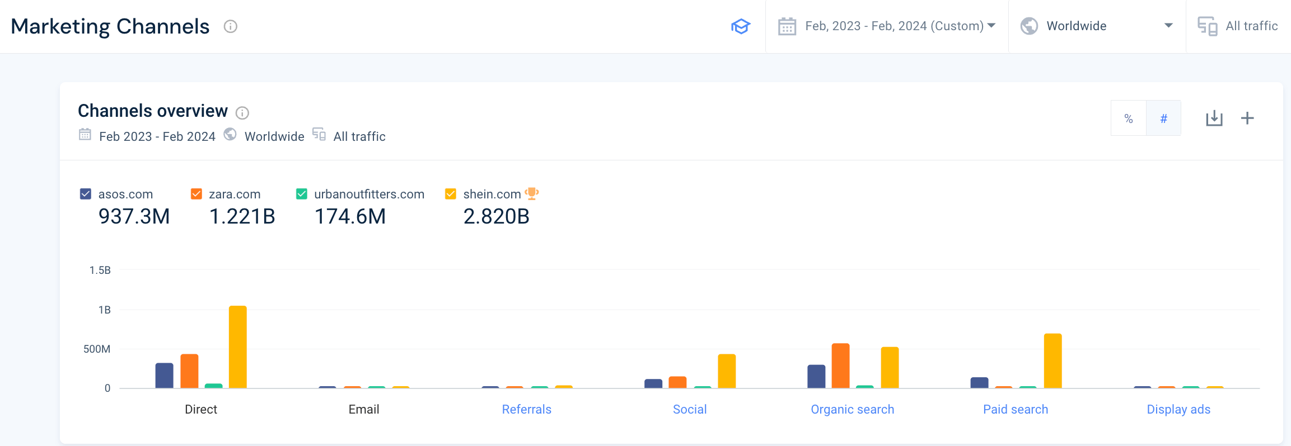The width and height of the screenshot is (1291, 446).
Task: Click the trophy icon beside shein.com
Action: (532, 193)
